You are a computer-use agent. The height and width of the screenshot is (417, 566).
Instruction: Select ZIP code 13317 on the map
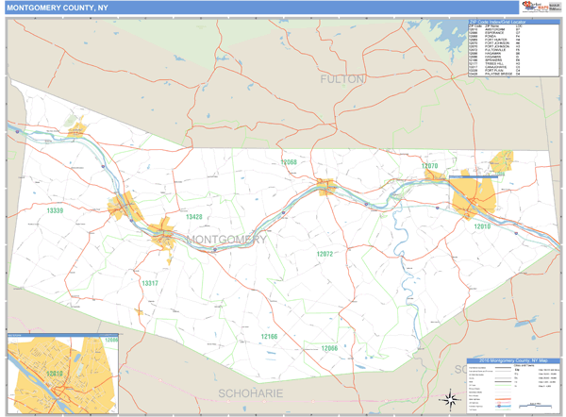point(149,283)
